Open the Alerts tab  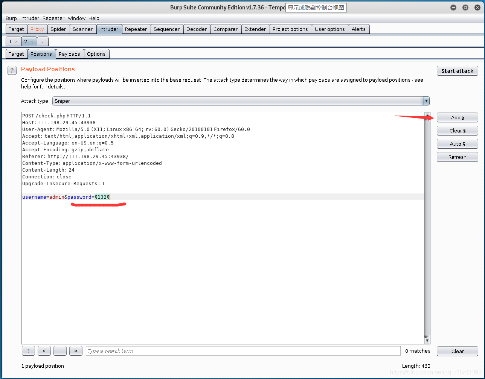click(359, 29)
